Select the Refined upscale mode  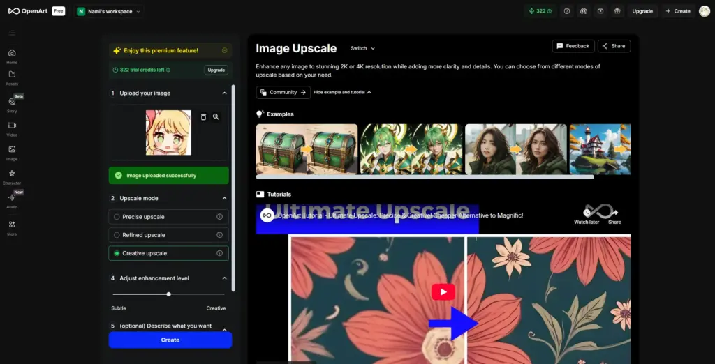[x=117, y=235]
